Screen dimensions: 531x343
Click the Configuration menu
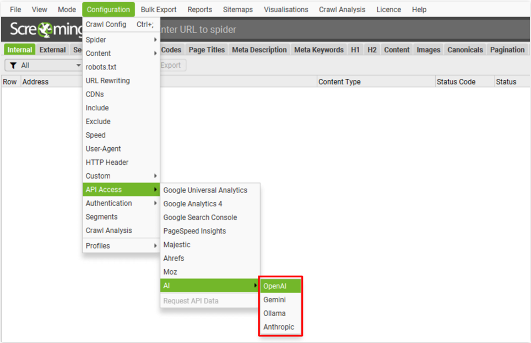109,9
